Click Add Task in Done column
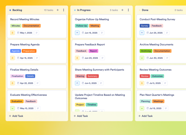The image size is (186, 135). click(146, 116)
